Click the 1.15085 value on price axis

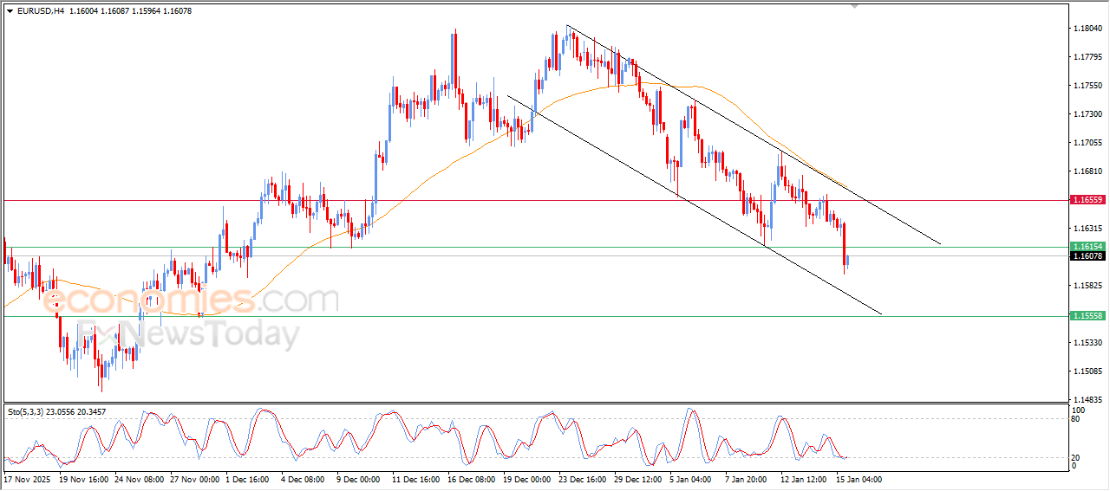[x=1087, y=371]
